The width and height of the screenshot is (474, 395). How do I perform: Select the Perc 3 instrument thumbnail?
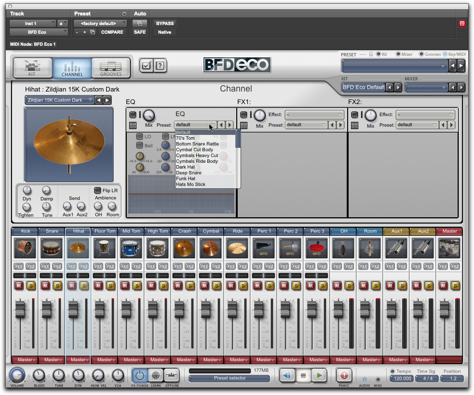[x=316, y=248]
